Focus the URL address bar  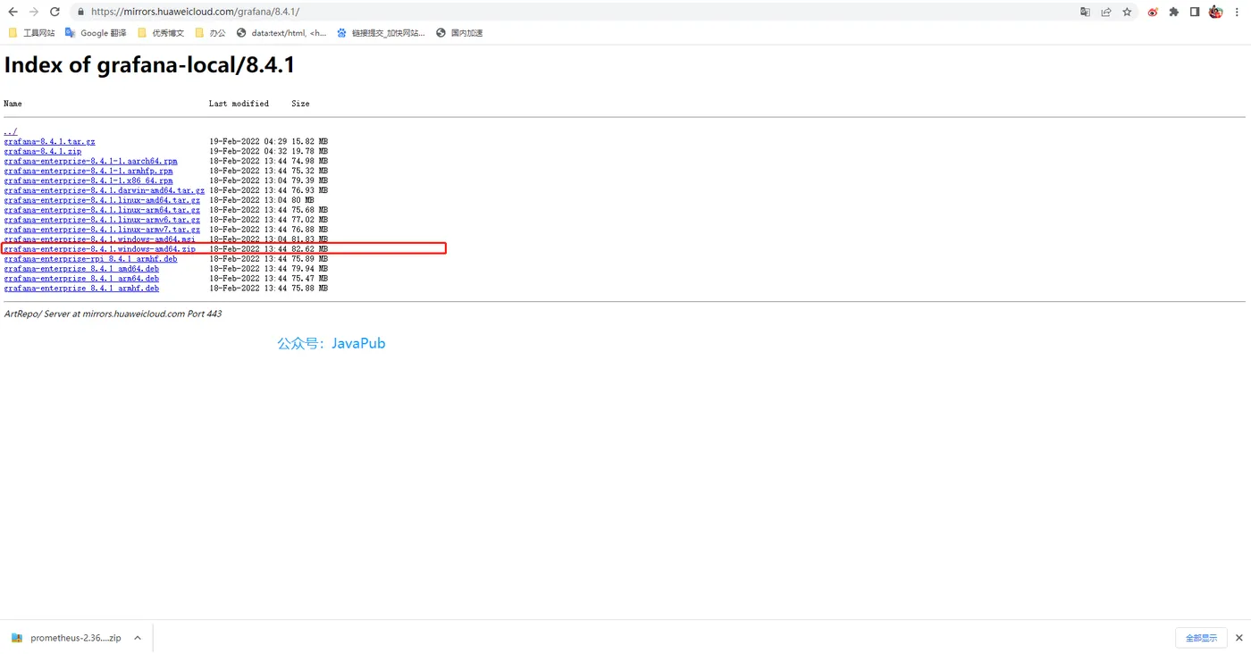pyautogui.click(x=572, y=13)
